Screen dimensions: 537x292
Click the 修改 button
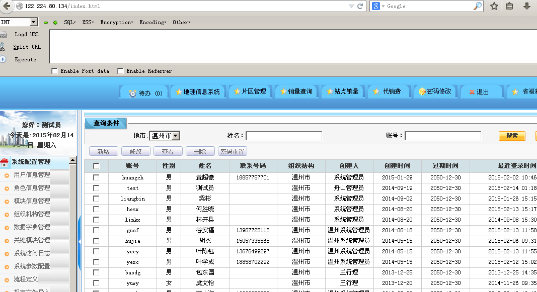(135, 151)
